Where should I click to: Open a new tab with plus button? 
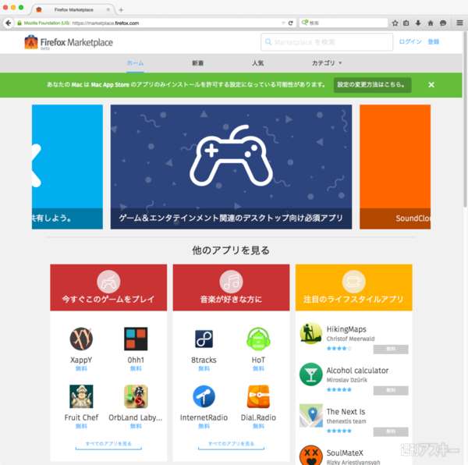coord(121,10)
